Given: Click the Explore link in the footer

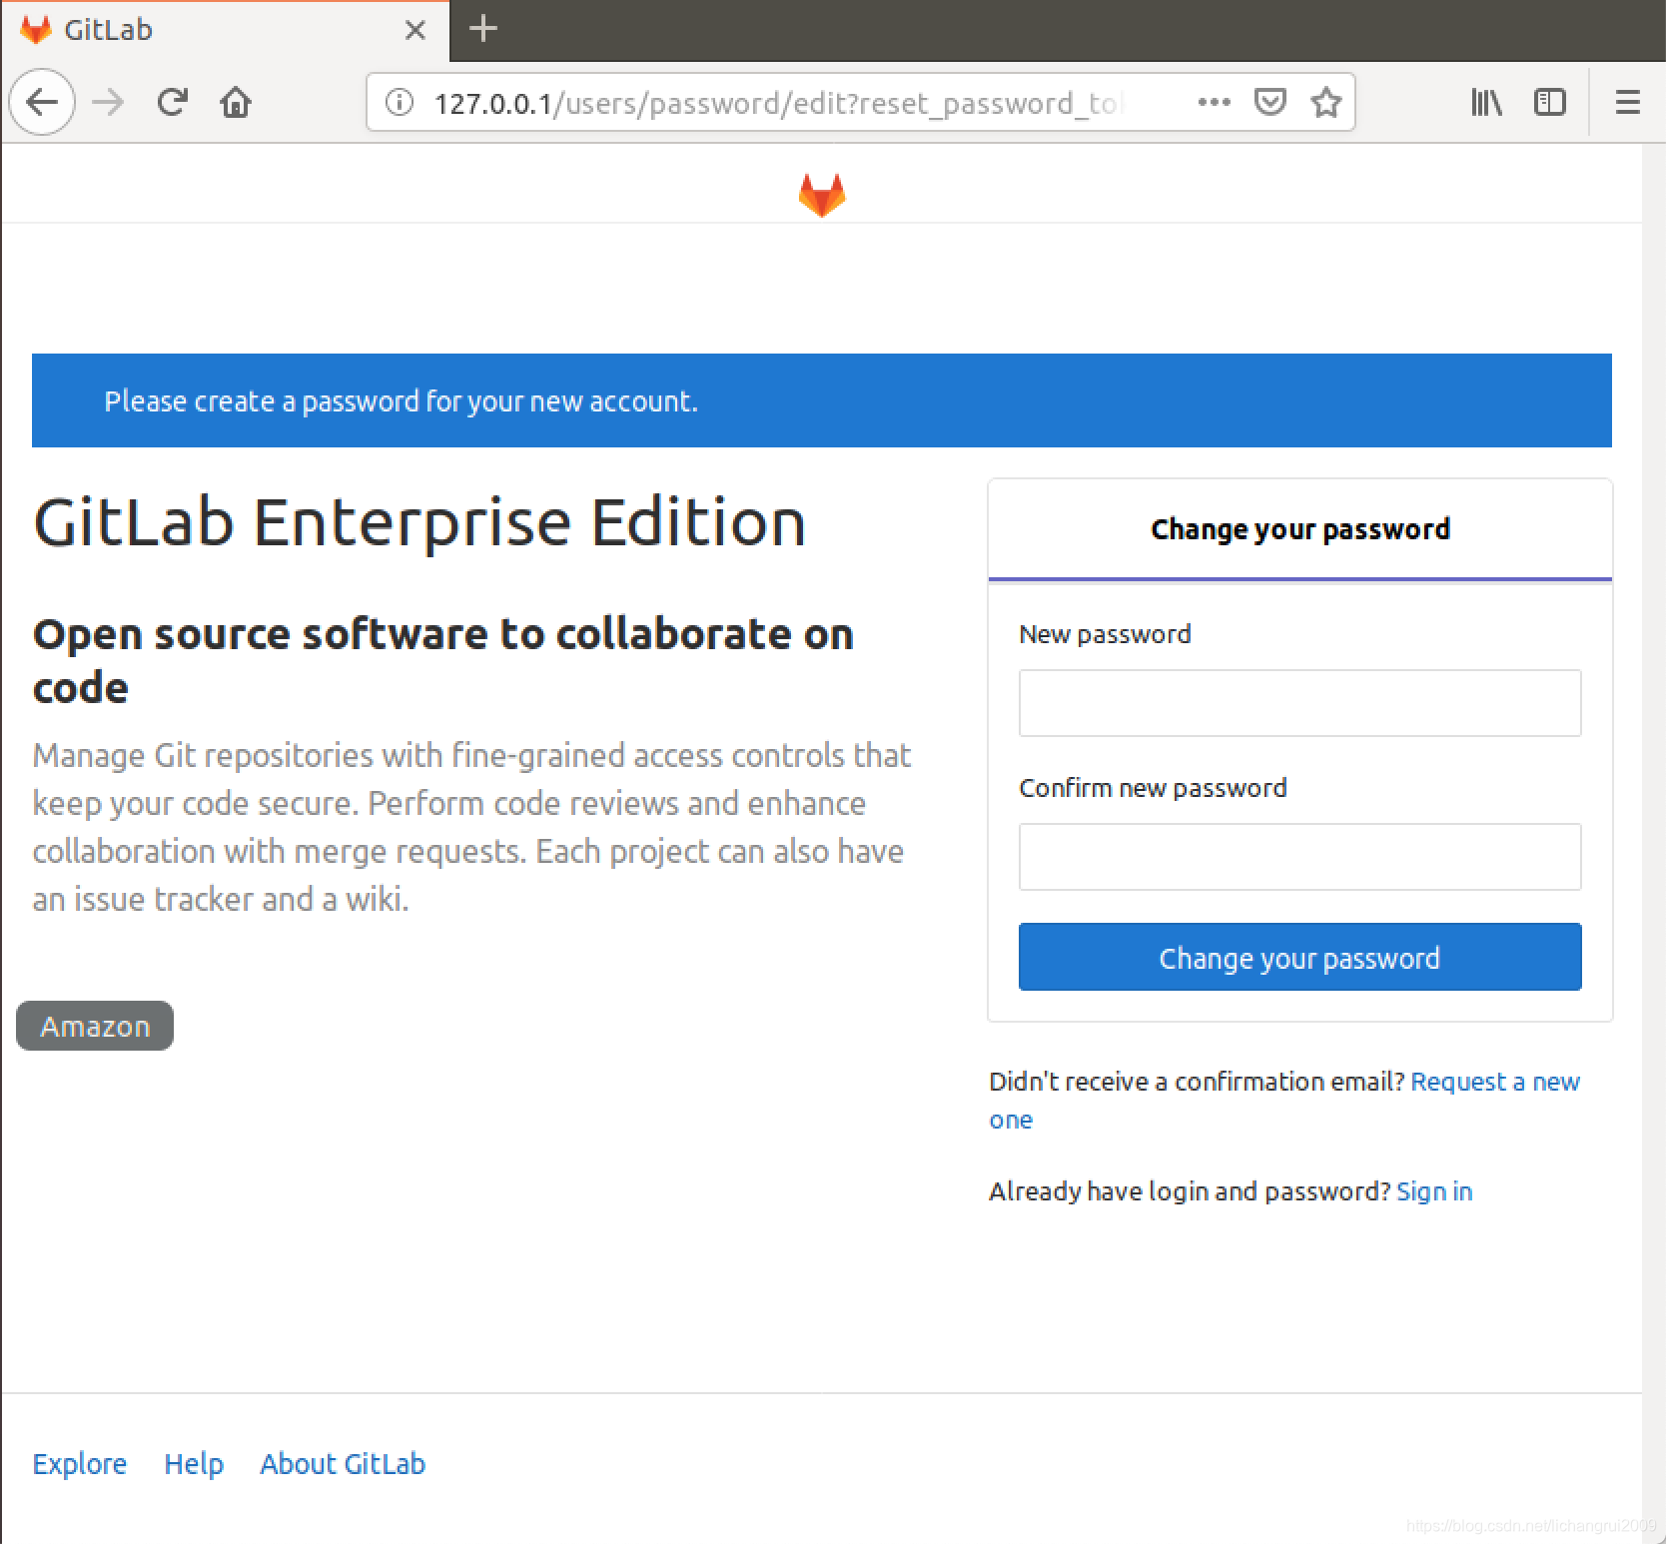Looking at the screenshot, I should click(x=79, y=1463).
